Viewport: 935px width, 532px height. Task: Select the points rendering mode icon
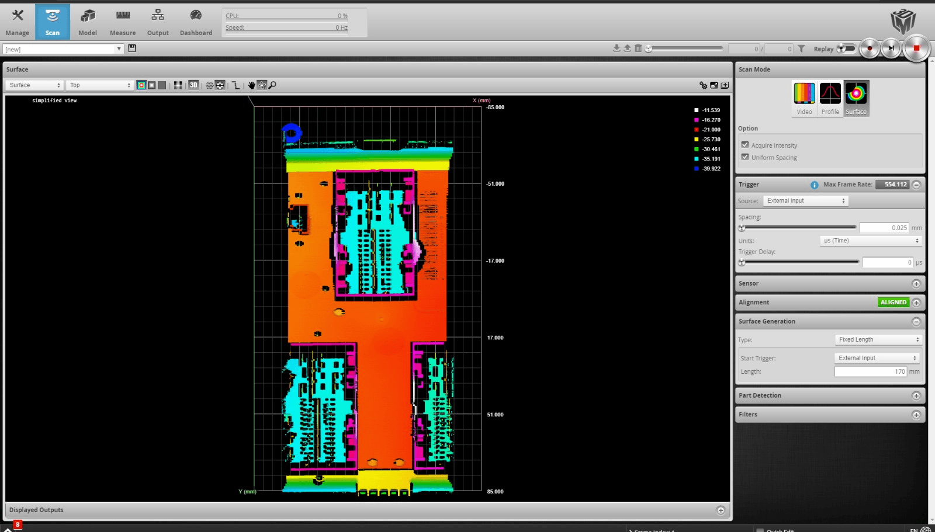click(209, 85)
